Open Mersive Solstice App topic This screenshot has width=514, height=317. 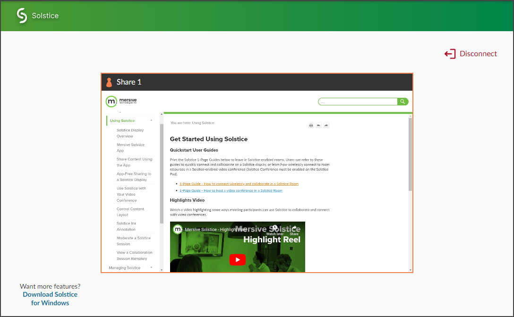coord(130,147)
